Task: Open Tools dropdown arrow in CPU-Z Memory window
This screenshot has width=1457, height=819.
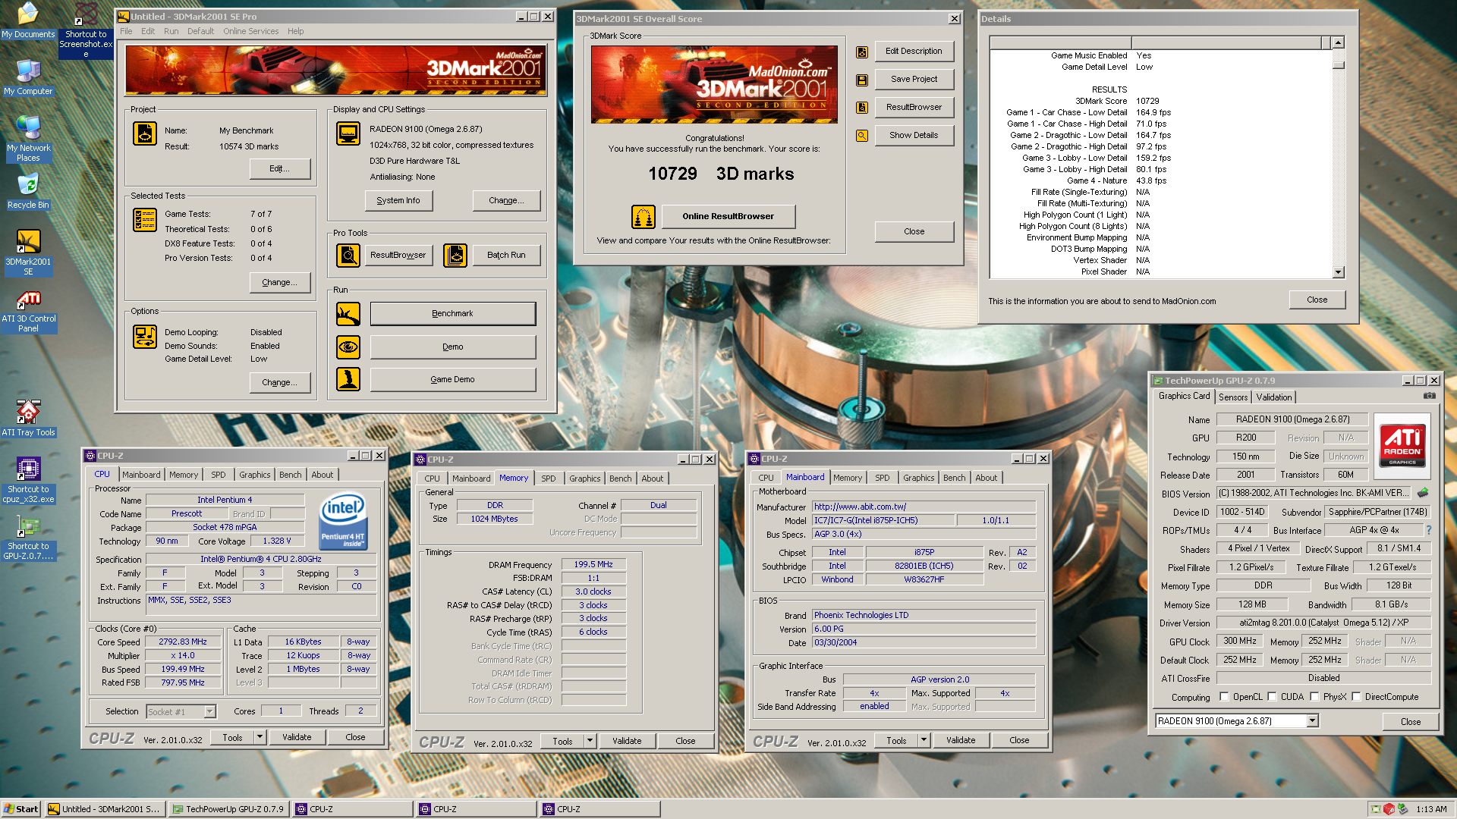Action: 590,741
